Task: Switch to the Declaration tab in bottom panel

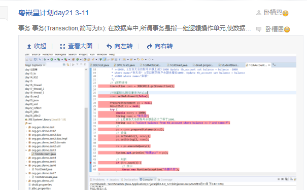Action: click(x=129, y=179)
